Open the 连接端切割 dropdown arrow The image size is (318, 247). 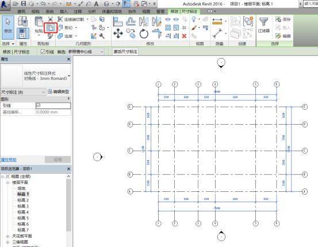[x=87, y=20]
